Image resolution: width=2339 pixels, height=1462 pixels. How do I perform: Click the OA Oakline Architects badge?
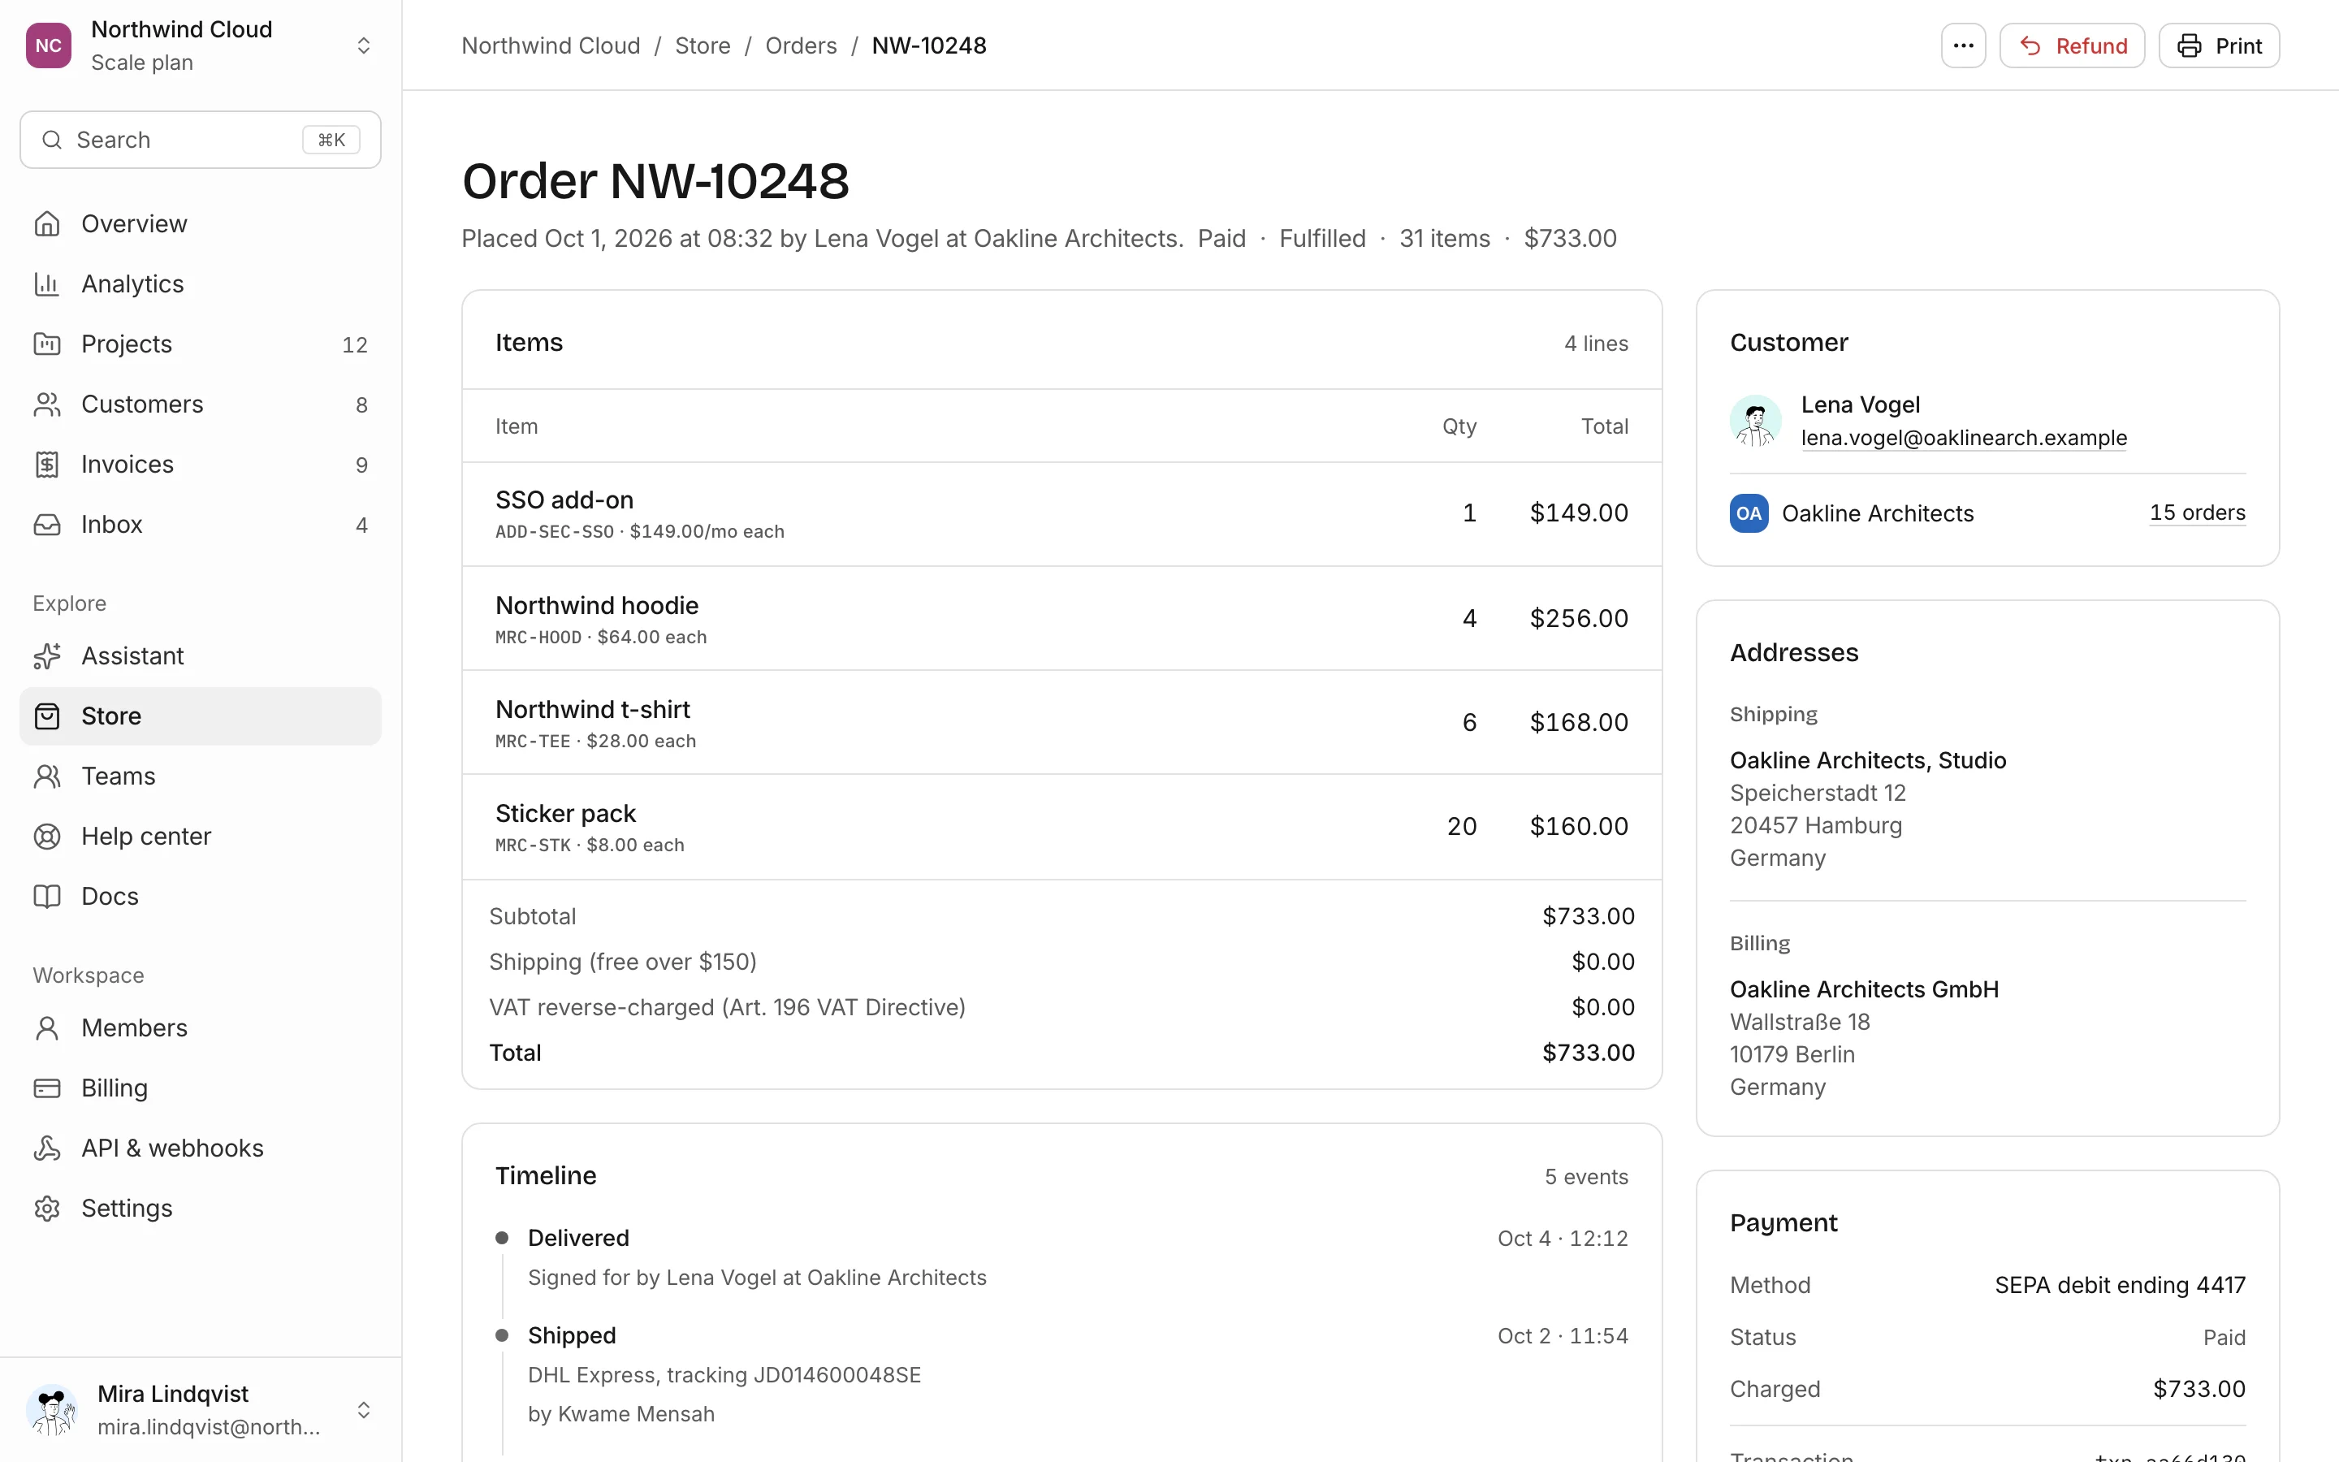[1749, 513]
